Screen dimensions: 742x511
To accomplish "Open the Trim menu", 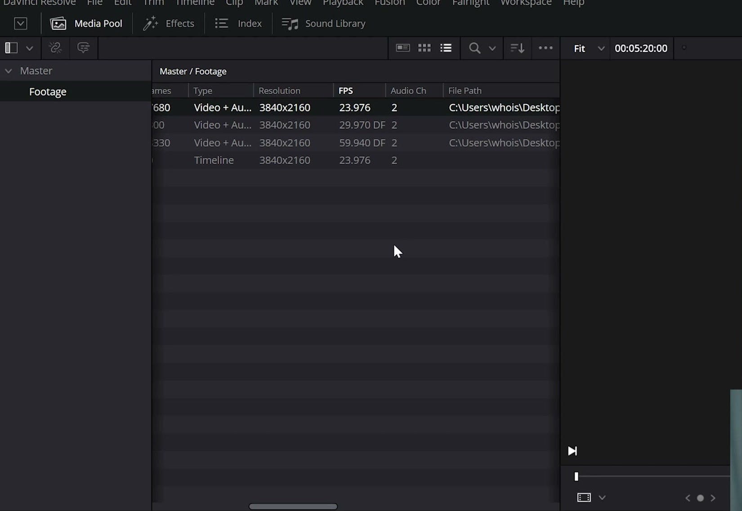I will tap(153, 3).
